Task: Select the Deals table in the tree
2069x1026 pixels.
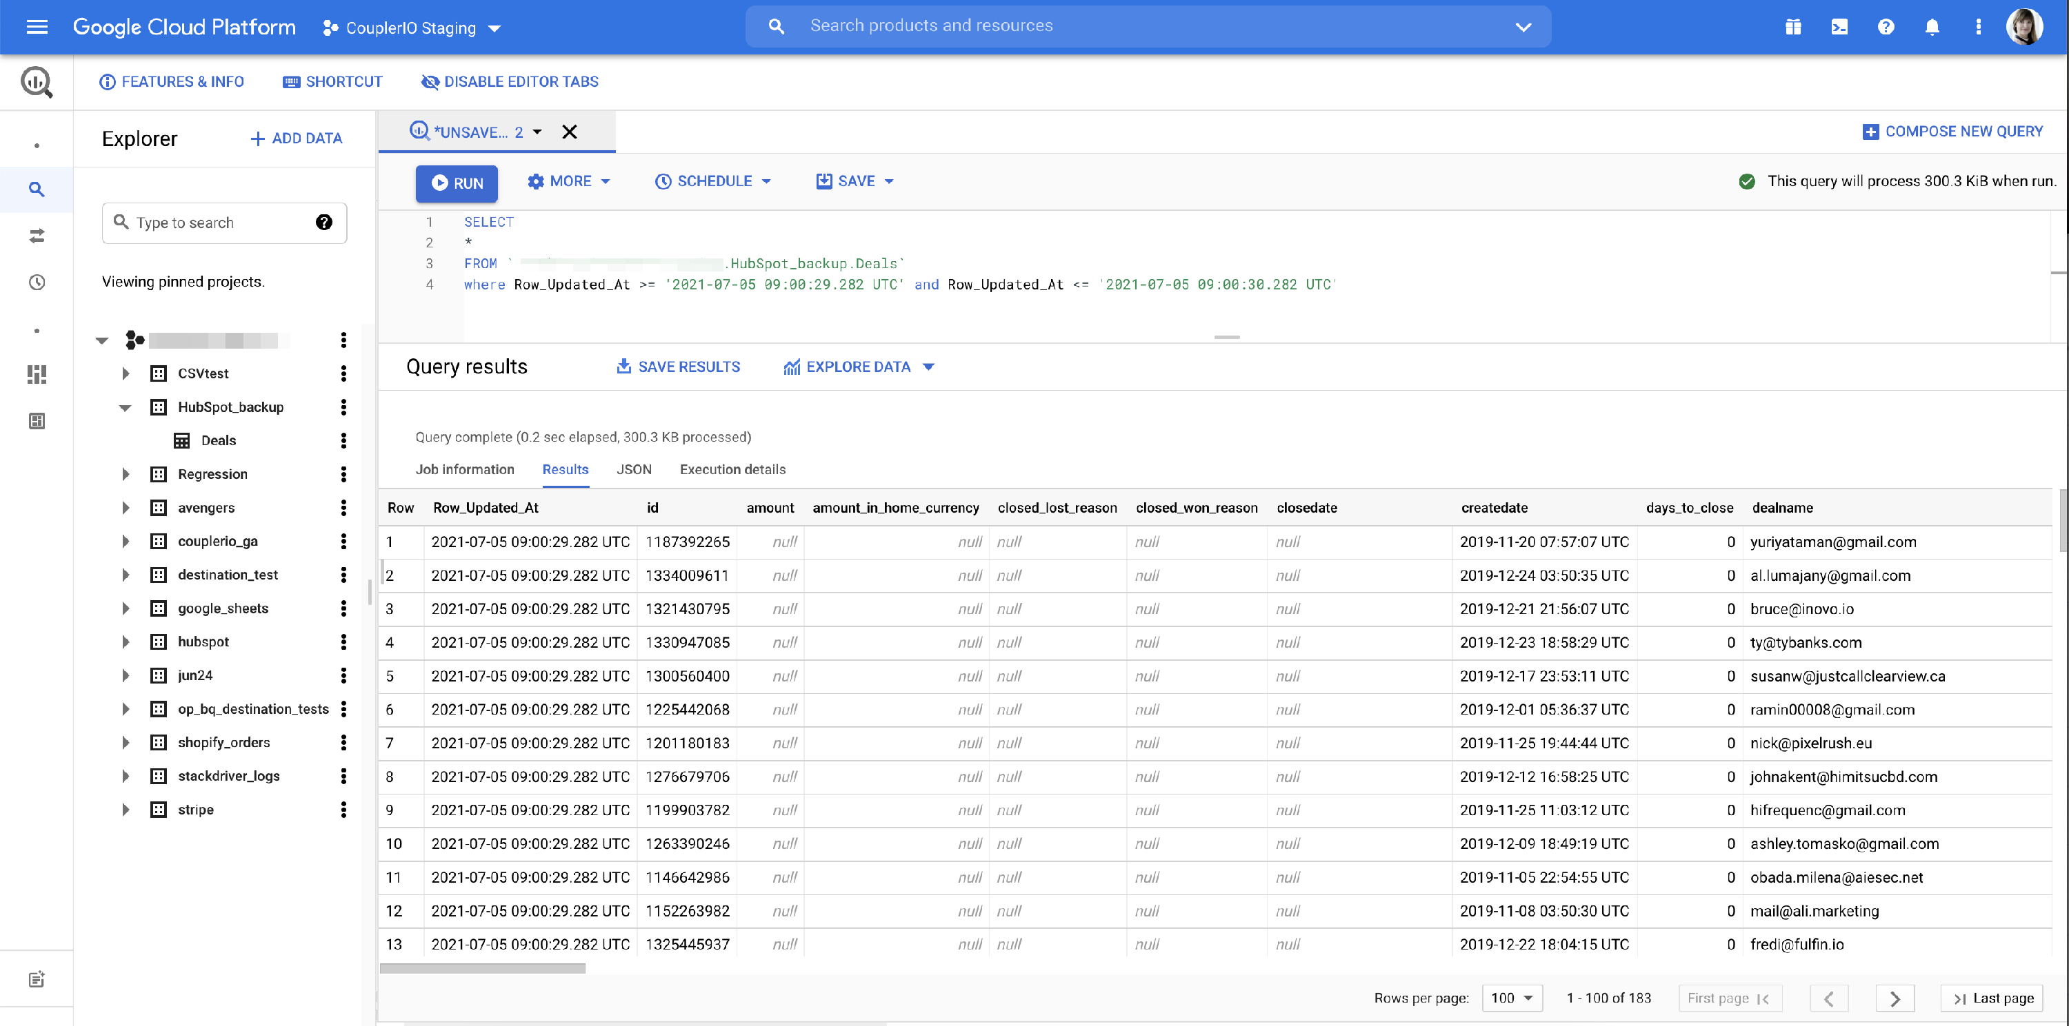Action: [219, 440]
